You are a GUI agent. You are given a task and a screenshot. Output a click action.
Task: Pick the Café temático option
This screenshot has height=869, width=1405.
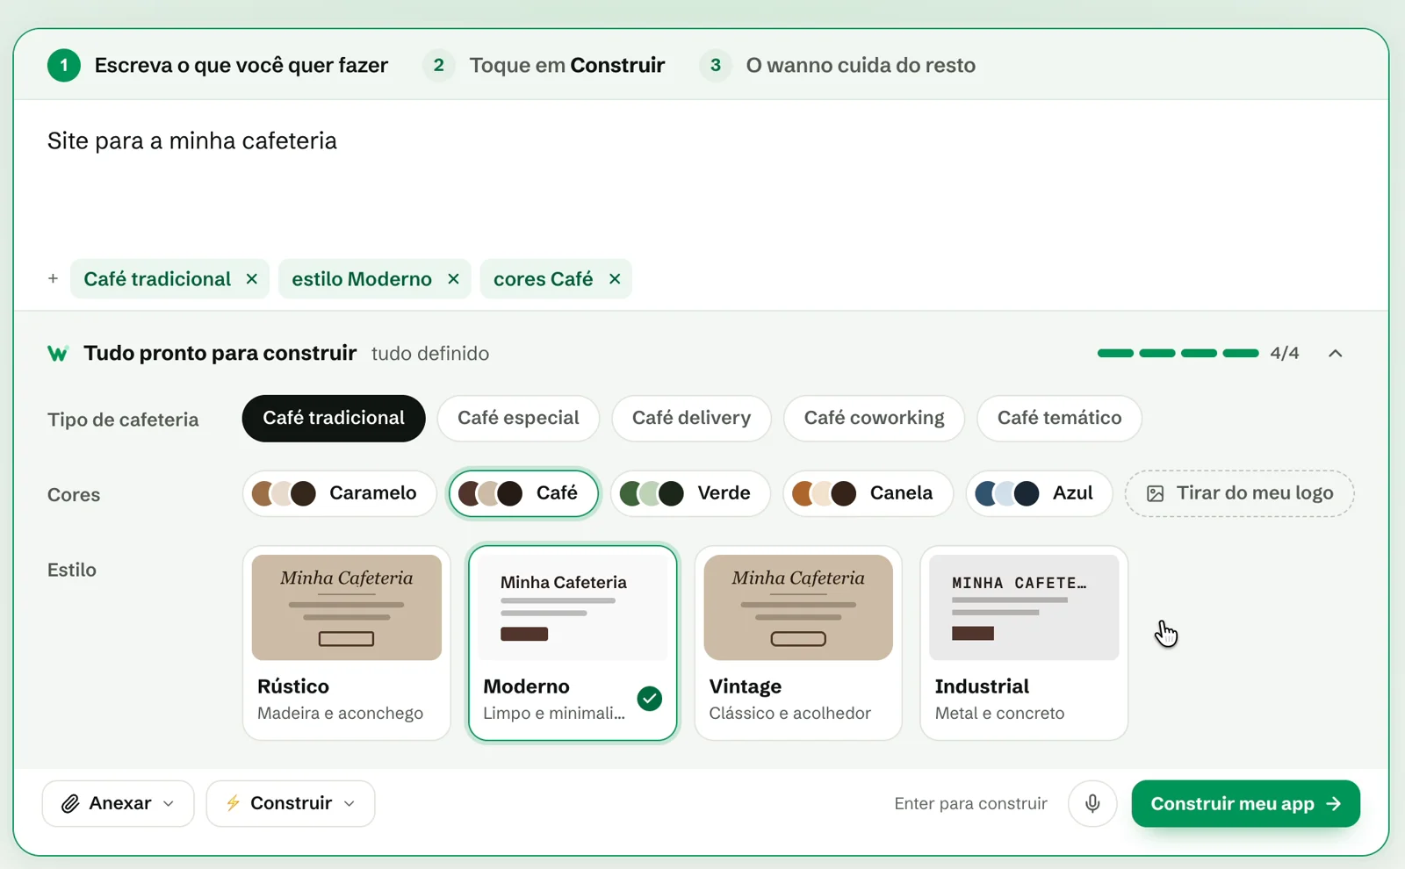(1059, 418)
